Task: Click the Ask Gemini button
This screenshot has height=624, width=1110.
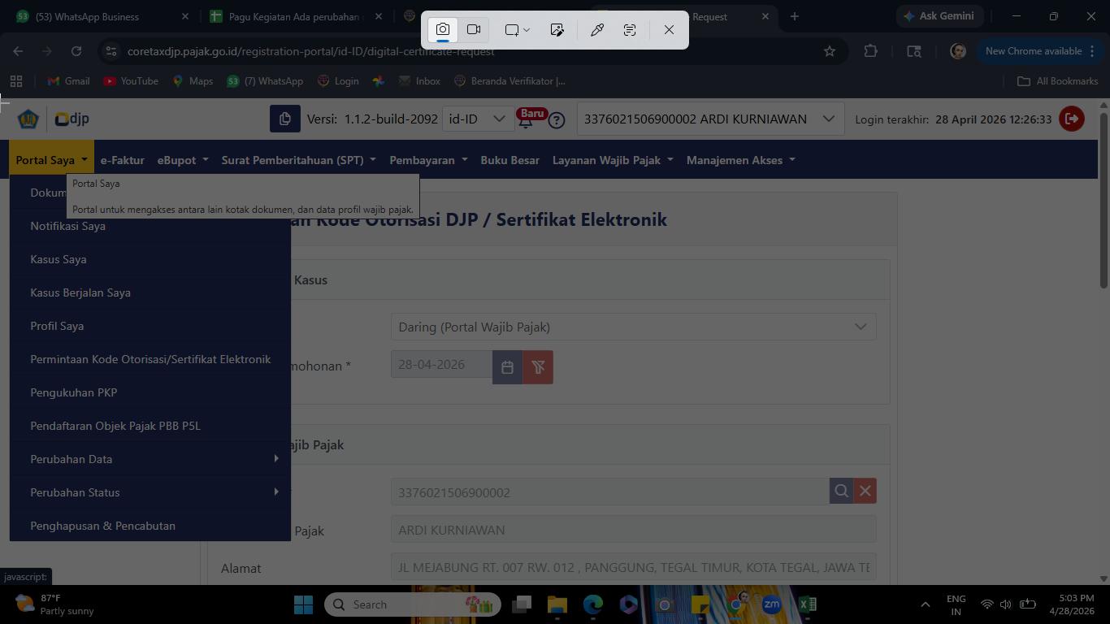Action: coord(939,16)
